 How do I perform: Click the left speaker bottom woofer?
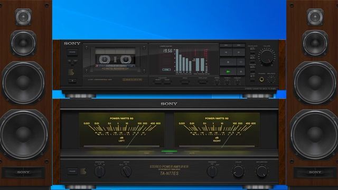tap(23, 134)
